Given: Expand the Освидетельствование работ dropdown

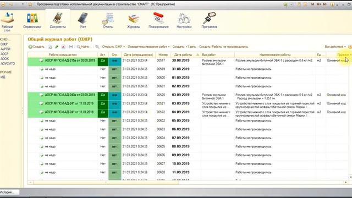Looking at the screenshot, I should 148,47.
